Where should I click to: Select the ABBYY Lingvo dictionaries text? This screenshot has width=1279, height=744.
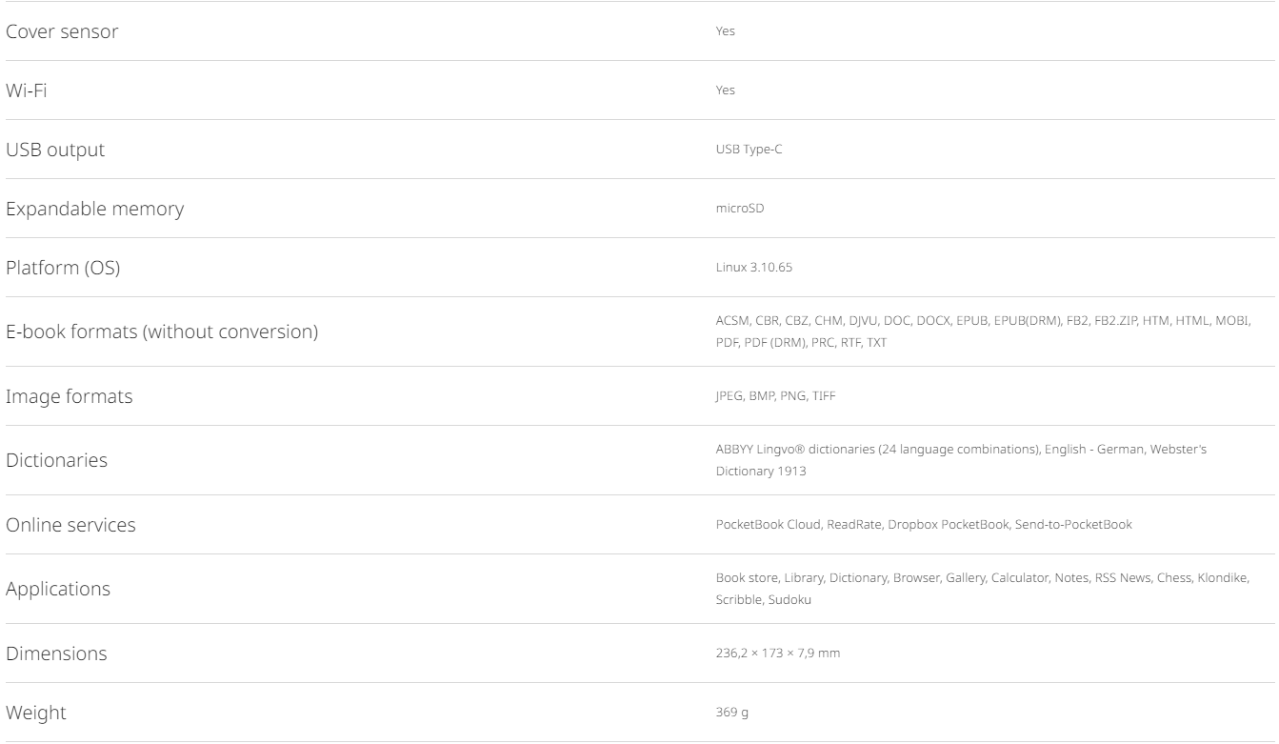[961, 450]
